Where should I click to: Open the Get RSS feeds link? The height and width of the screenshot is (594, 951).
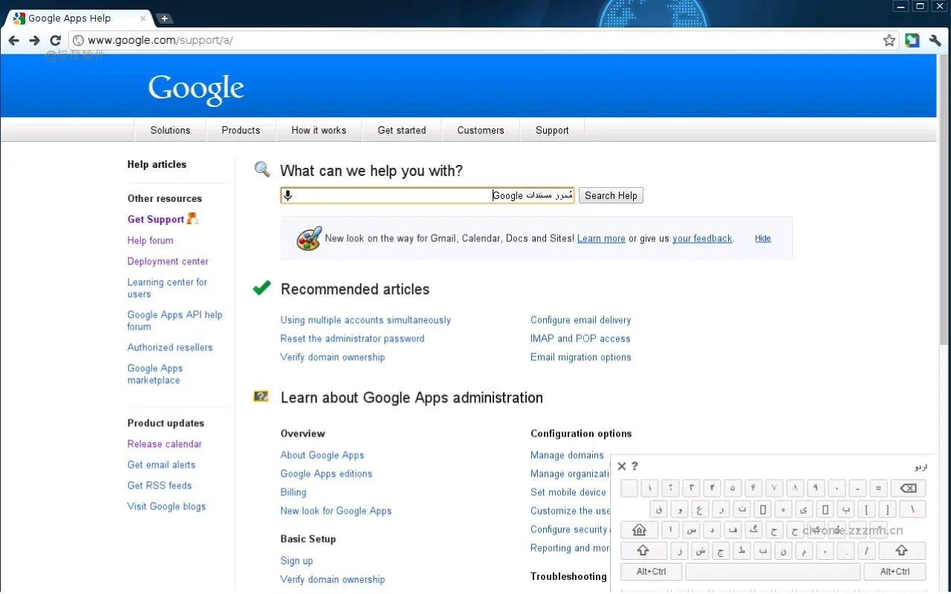[x=159, y=486]
